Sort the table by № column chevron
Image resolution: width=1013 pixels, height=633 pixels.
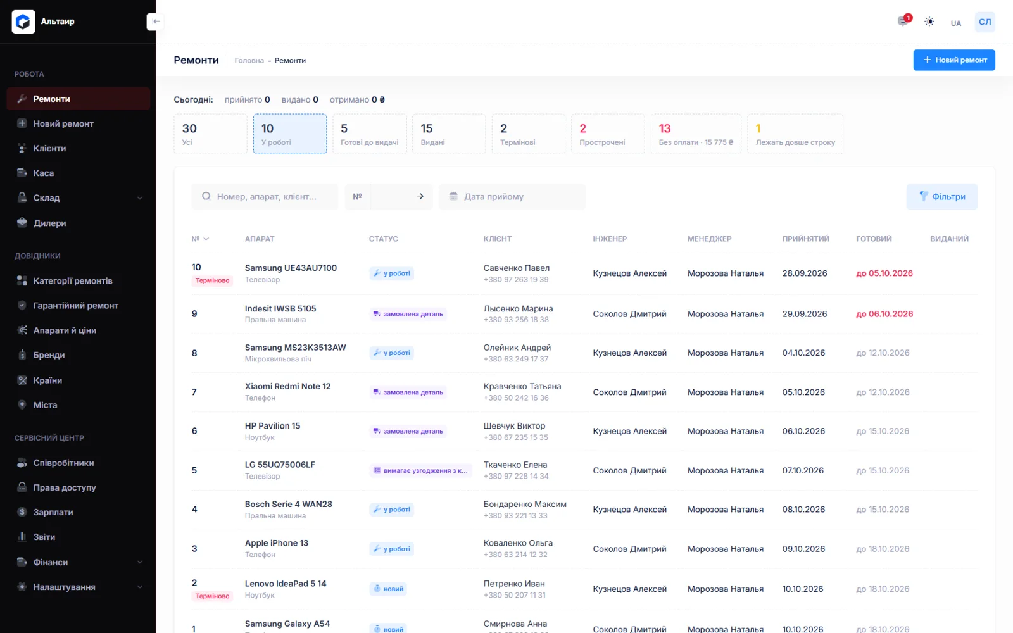[206, 239]
